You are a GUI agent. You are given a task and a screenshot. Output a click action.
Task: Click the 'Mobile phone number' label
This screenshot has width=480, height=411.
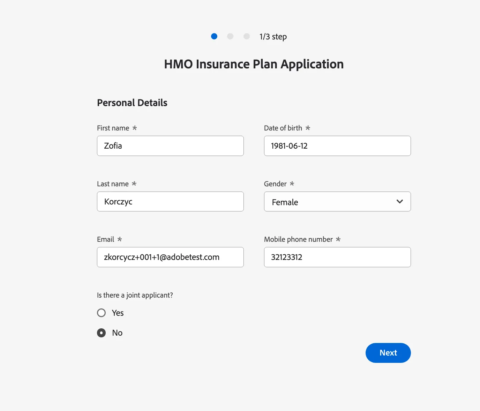point(298,239)
